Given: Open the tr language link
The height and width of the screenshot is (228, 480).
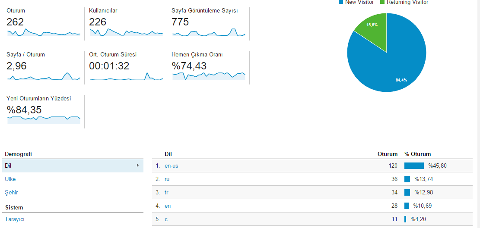Looking at the screenshot, I should coord(166,193).
